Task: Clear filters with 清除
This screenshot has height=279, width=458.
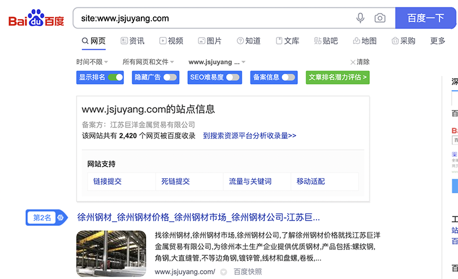Action: pyautogui.click(x=360, y=62)
